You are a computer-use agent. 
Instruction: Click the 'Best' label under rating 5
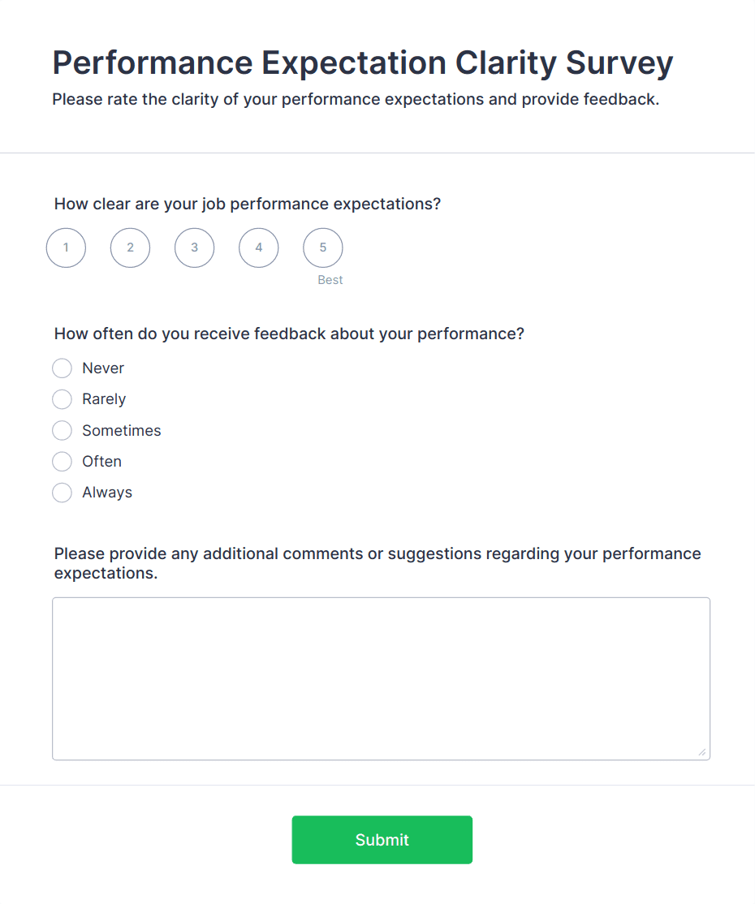(330, 279)
